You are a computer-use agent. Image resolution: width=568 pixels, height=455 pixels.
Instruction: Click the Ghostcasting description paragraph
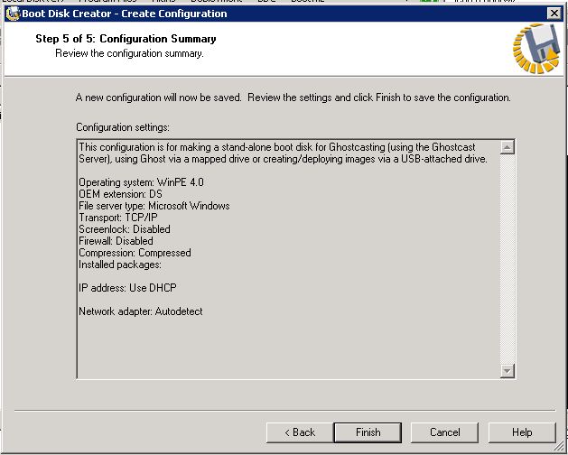[x=284, y=153]
